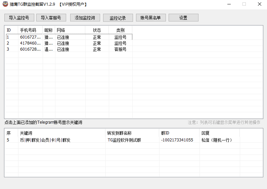Click the 序 column header
This screenshot has width=267, height=189.
click(x=11, y=133)
